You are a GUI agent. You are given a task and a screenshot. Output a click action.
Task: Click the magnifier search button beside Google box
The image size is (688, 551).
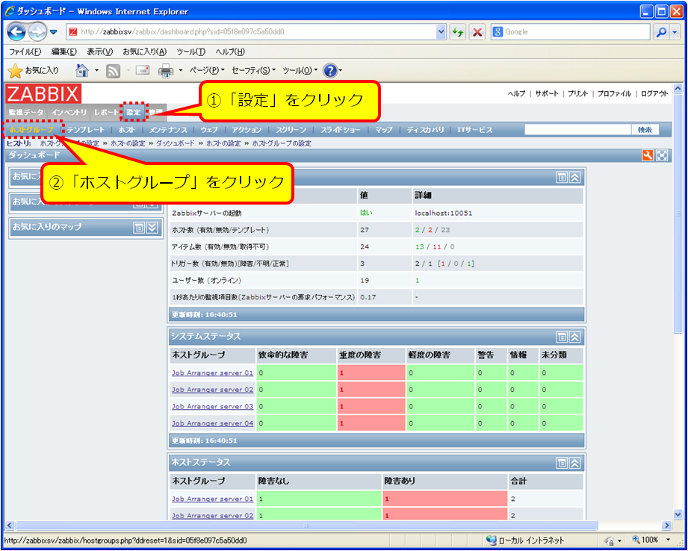[660, 32]
